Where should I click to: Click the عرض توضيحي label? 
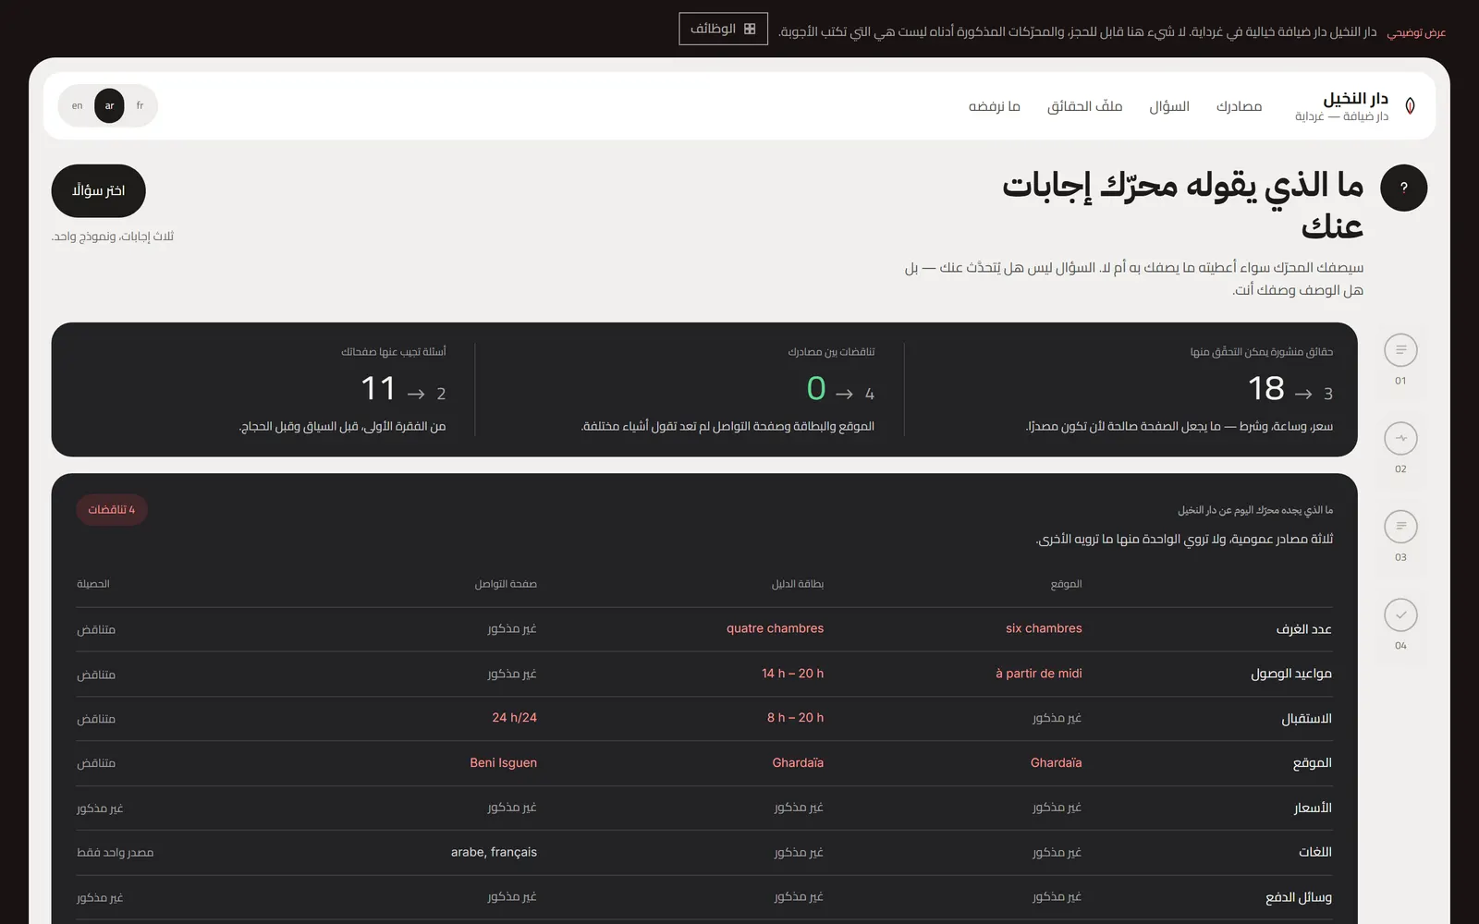[x=1416, y=32]
